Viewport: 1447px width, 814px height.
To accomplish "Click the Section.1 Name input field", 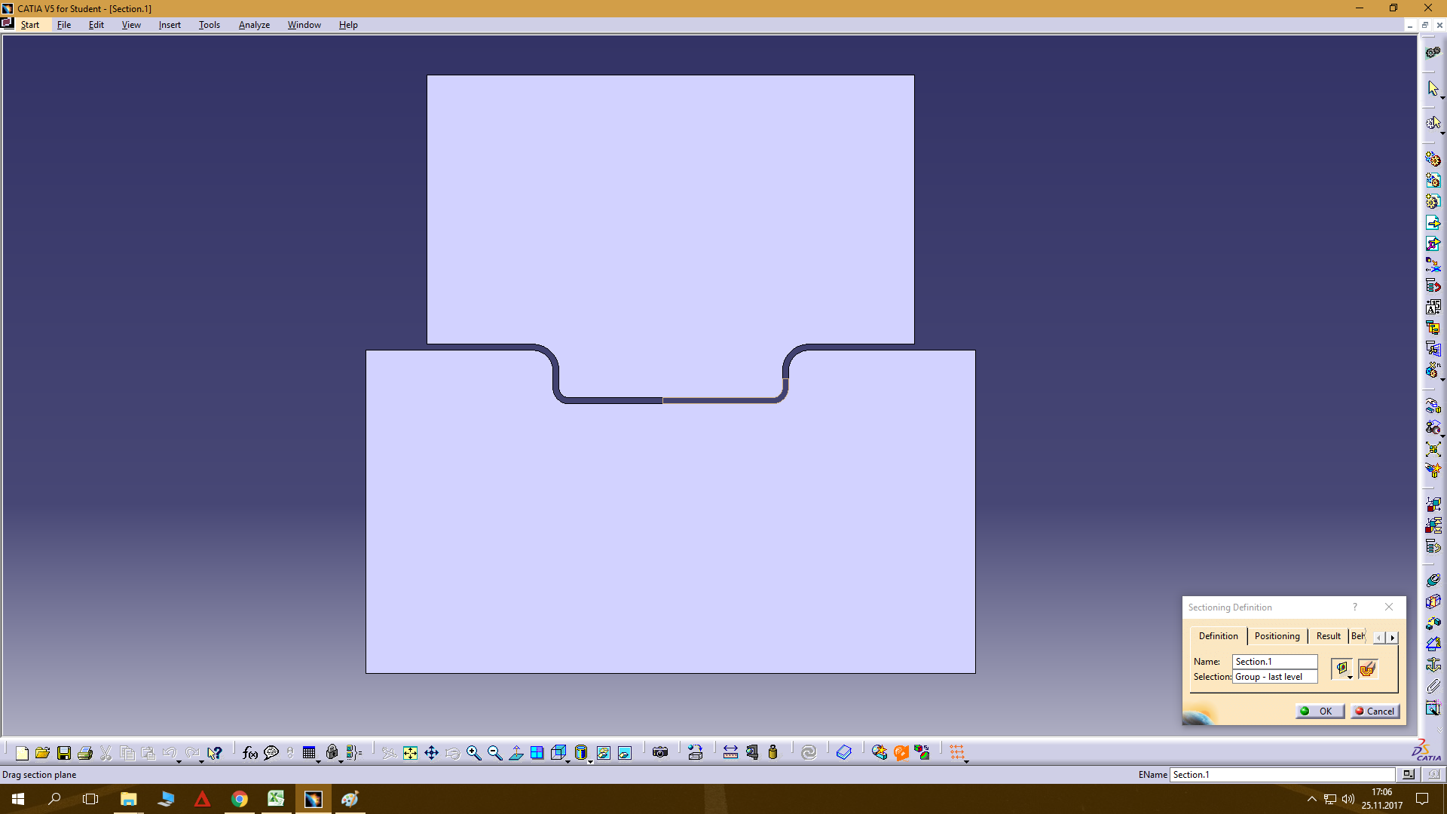I will pos(1274,662).
